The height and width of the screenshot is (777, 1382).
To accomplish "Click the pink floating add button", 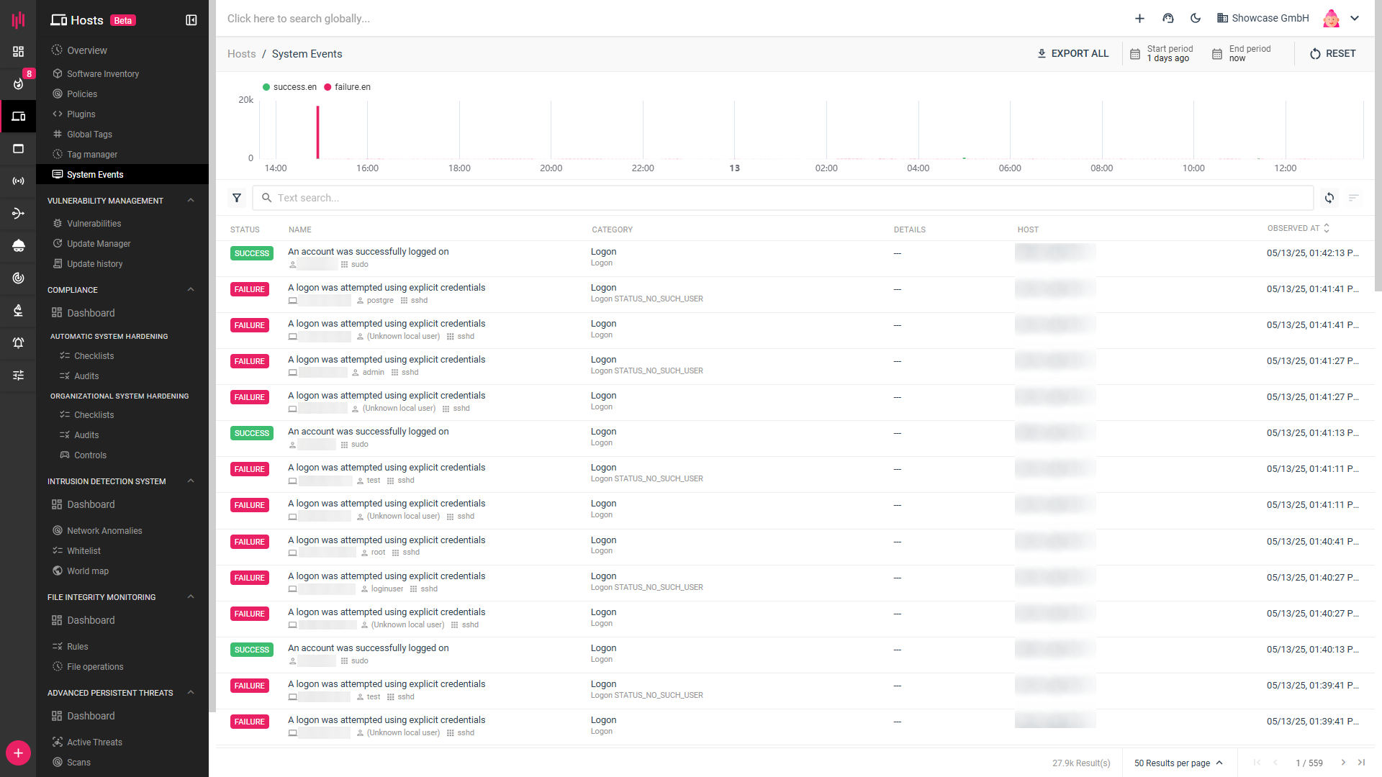I will pos(18,753).
